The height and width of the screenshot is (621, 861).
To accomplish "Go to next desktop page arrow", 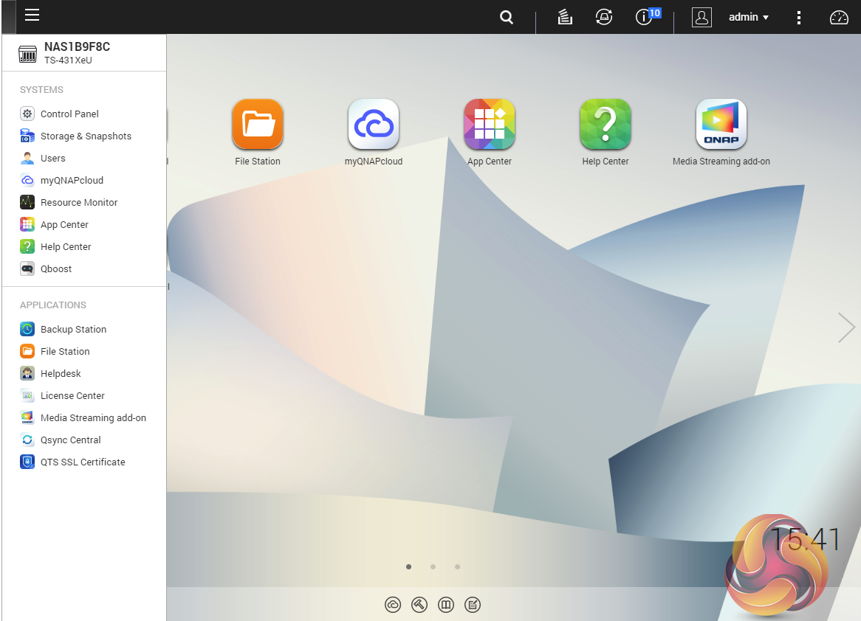I will click(846, 327).
